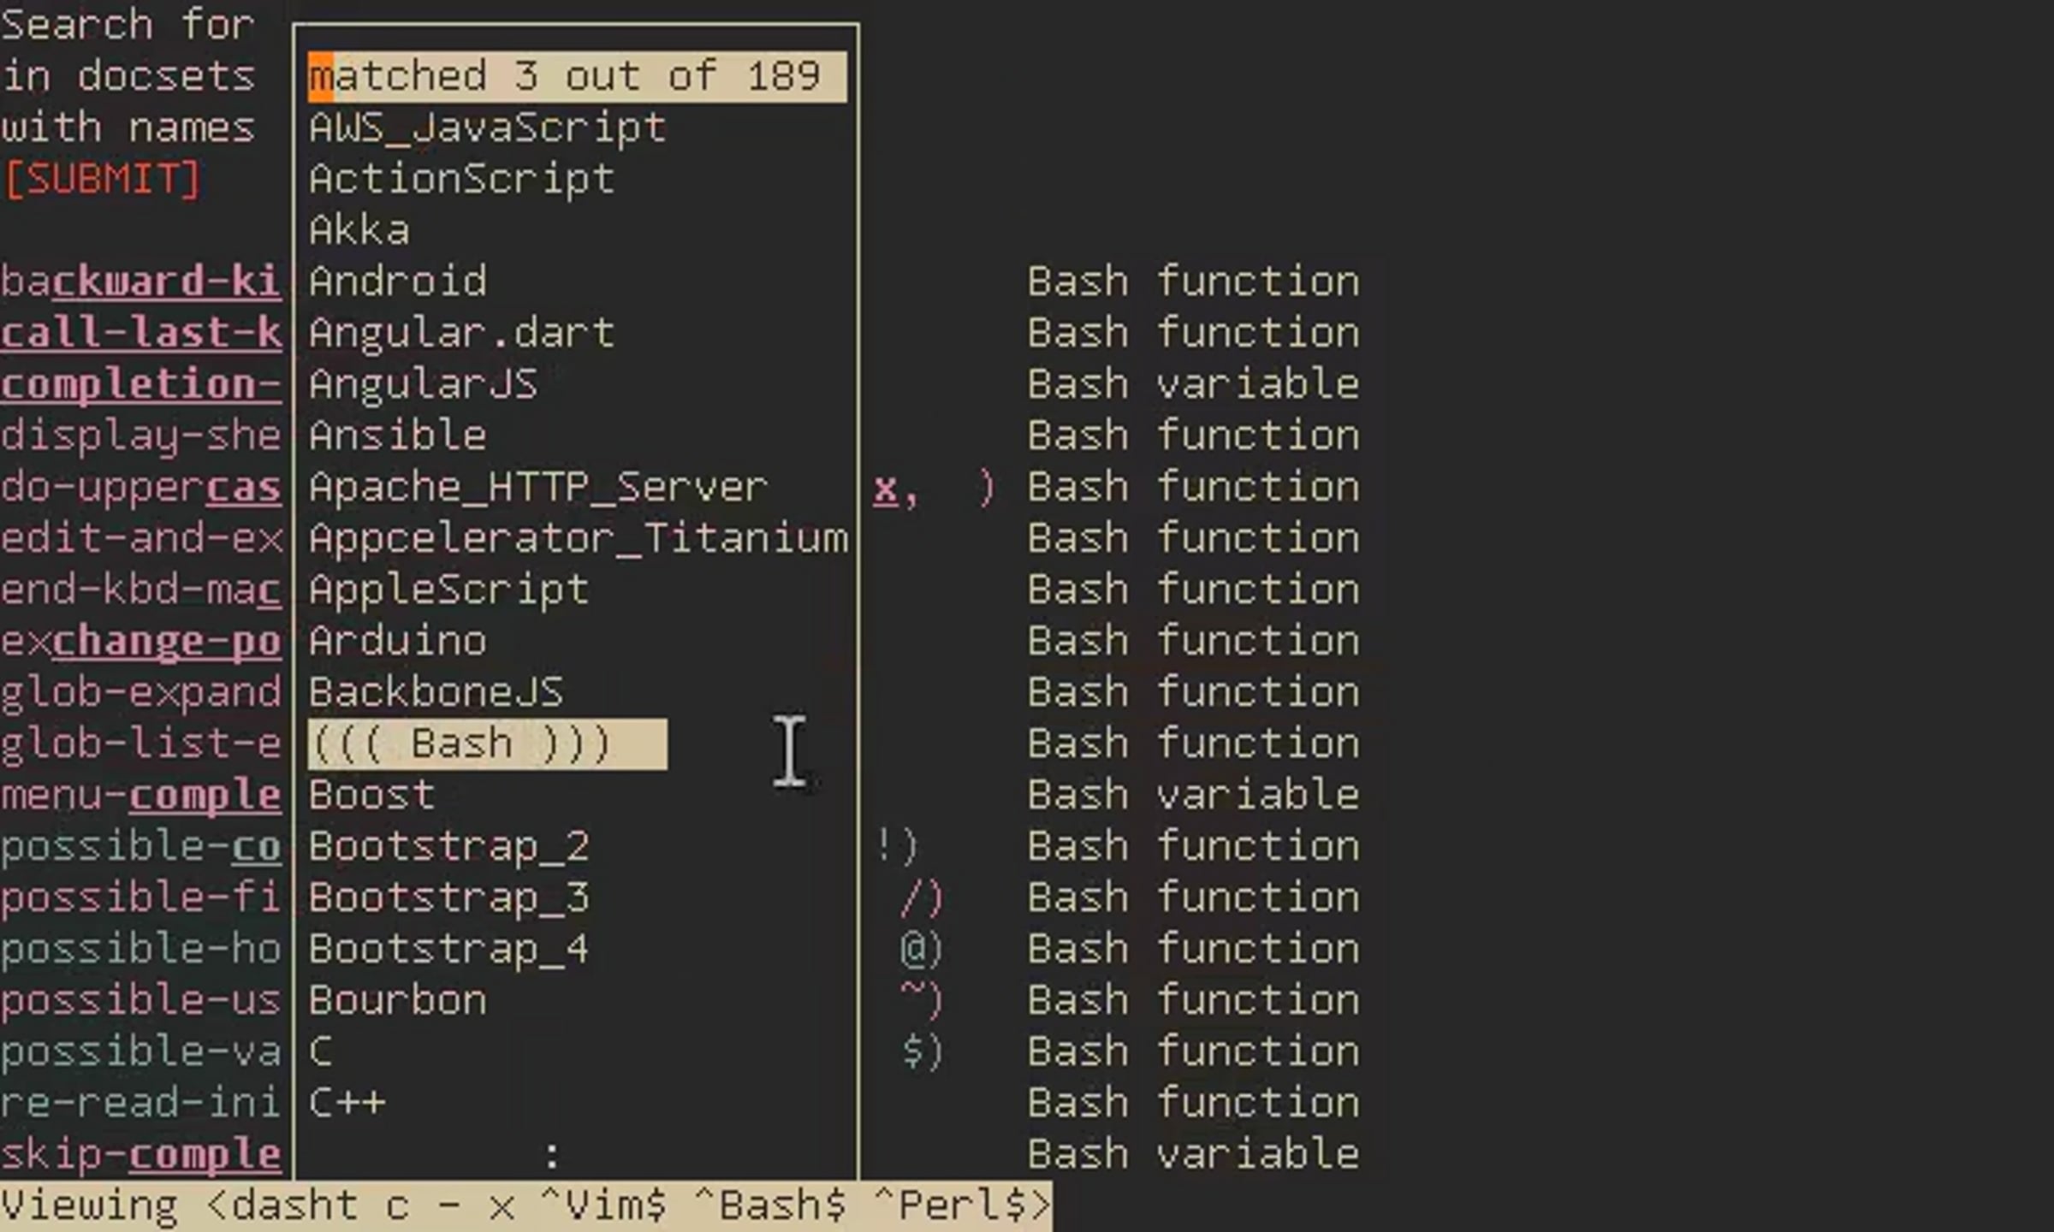Click the 'Search for' label
Screen dimensions: 2054x1232
tap(128, 24)
